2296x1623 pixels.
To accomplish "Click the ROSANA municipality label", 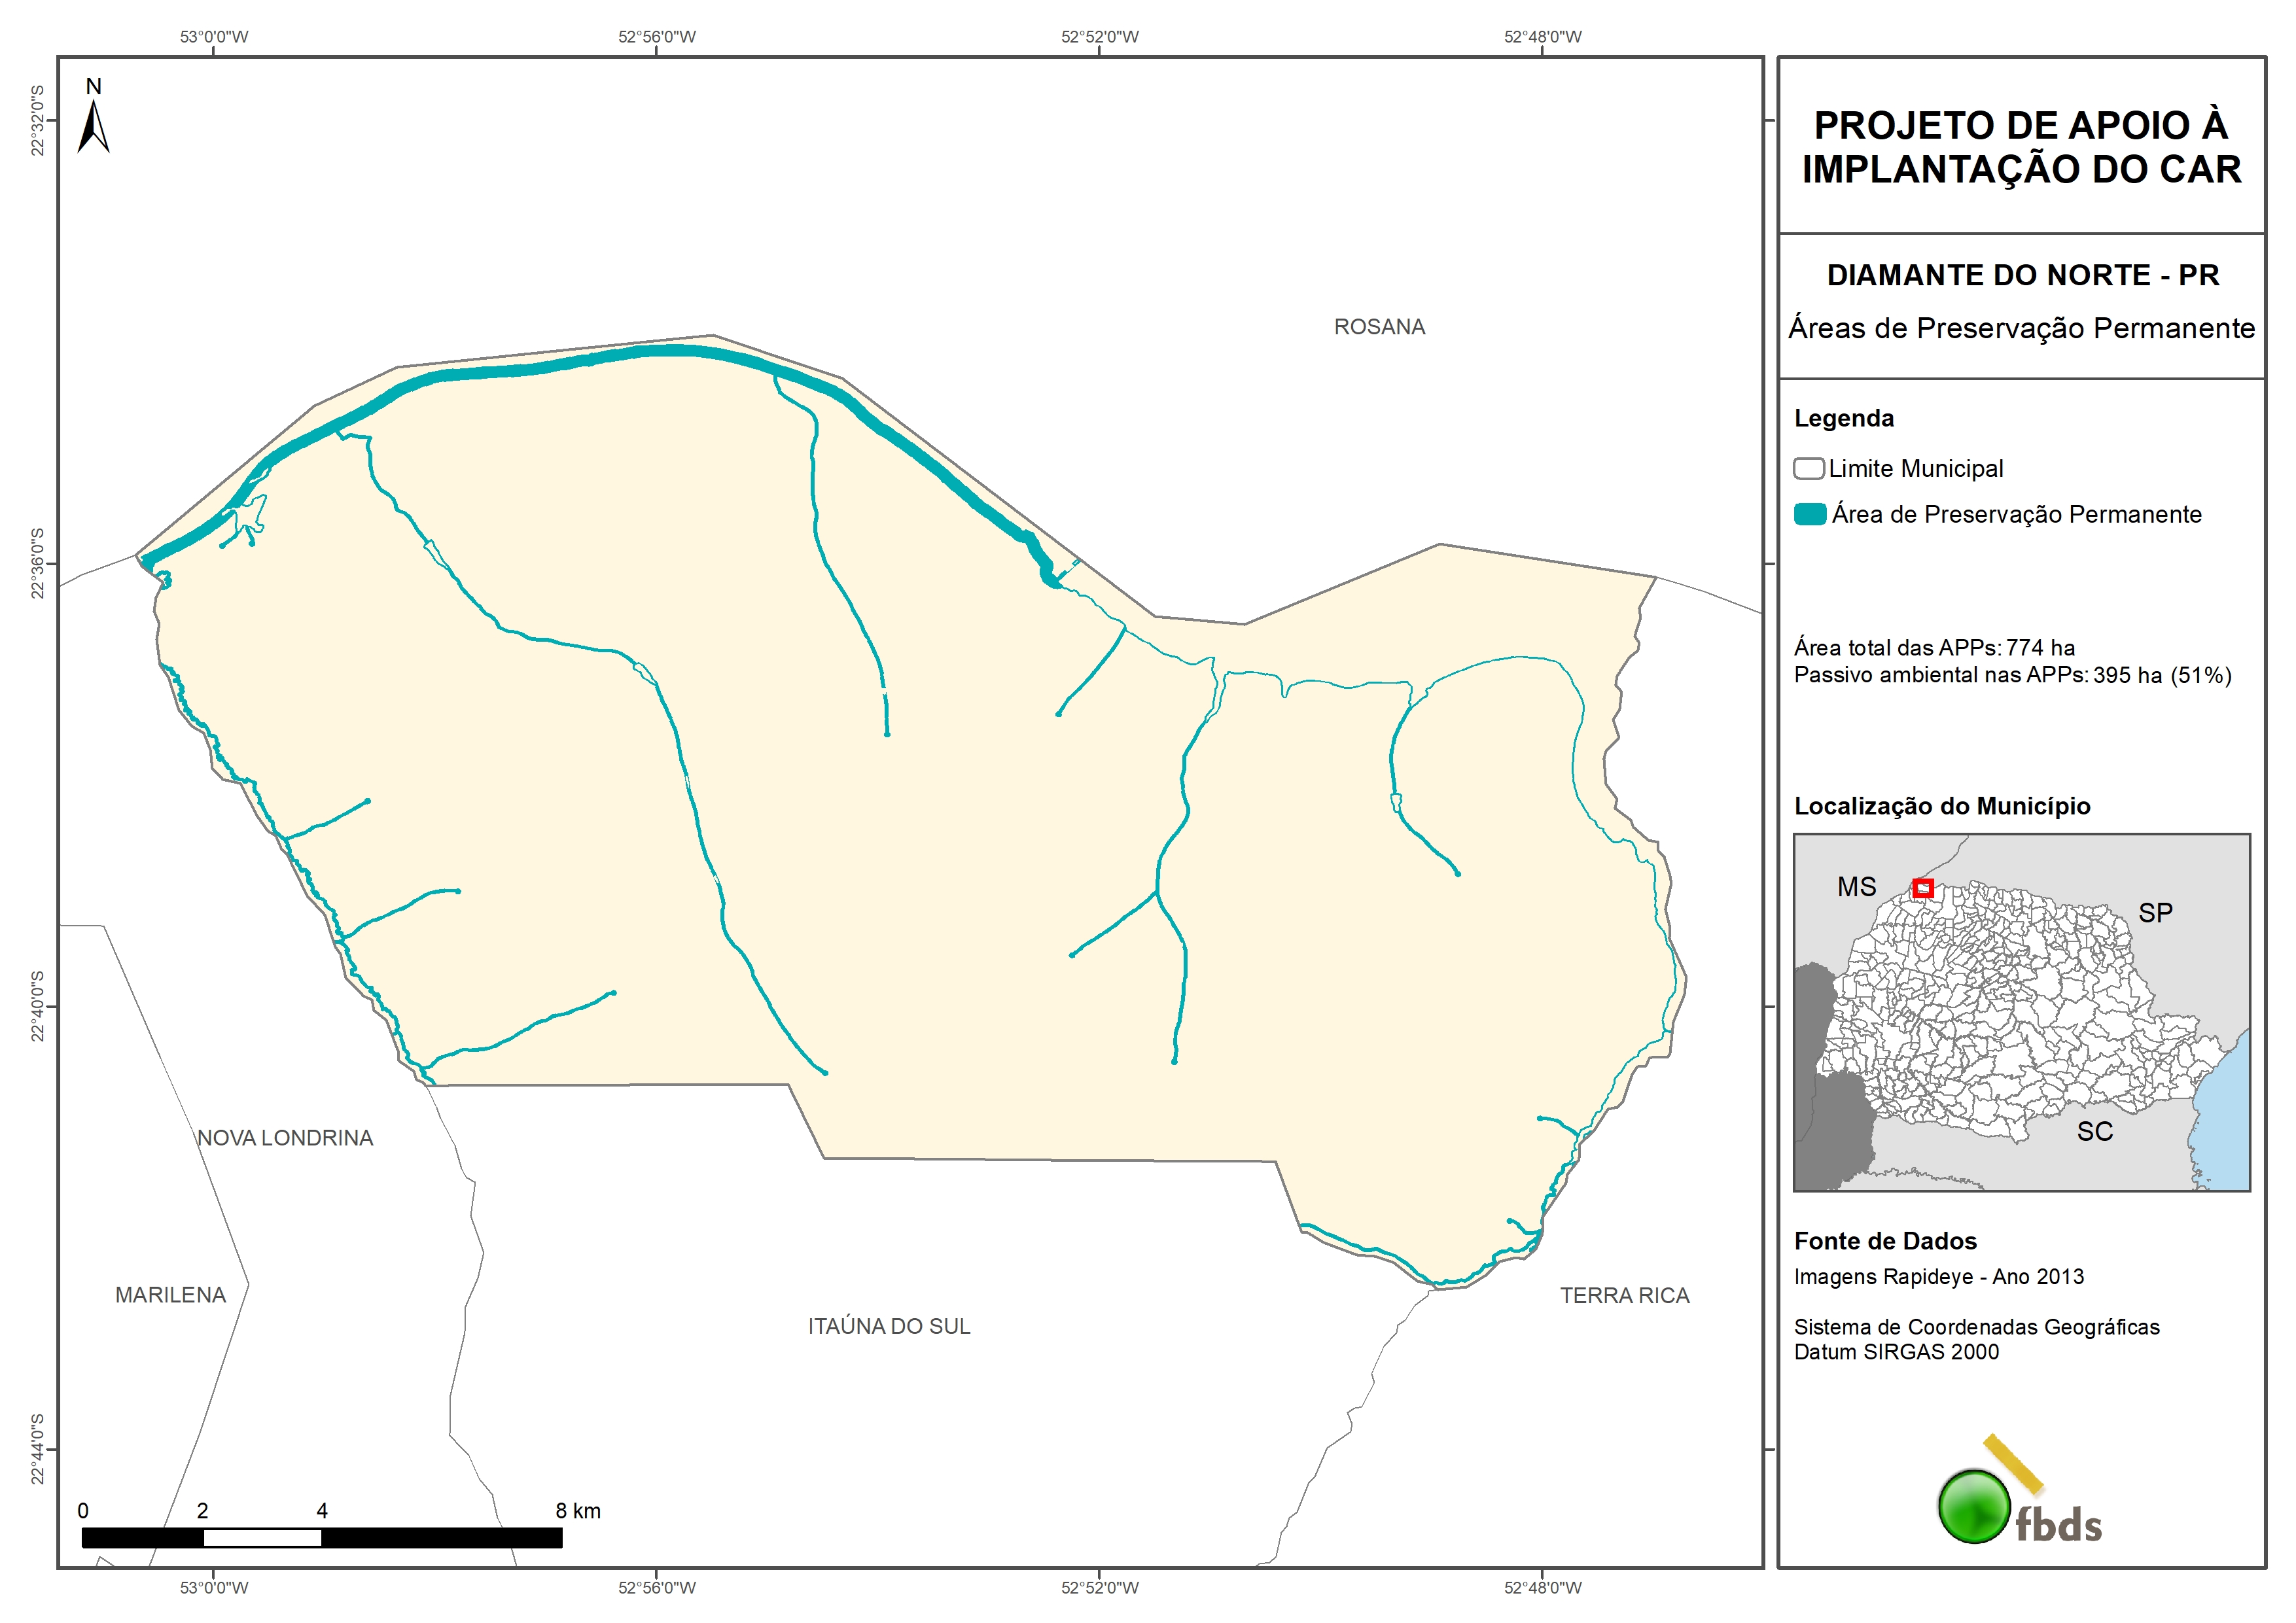I will coord(1379,327).
